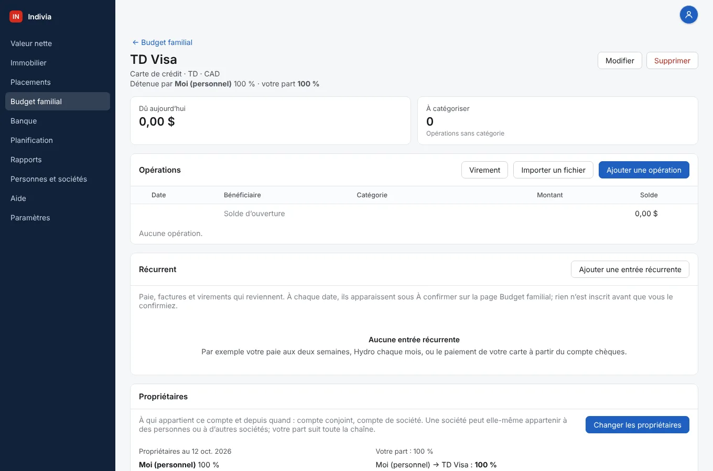The image size is (713, 471).
Task: Open Aide in the sidebar
Action: click(58, 198)
